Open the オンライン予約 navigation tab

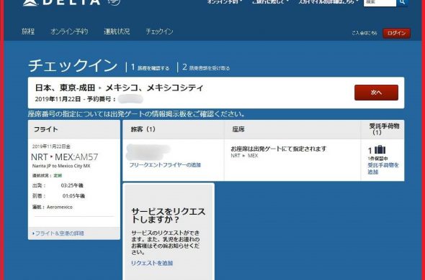(69, 32)
